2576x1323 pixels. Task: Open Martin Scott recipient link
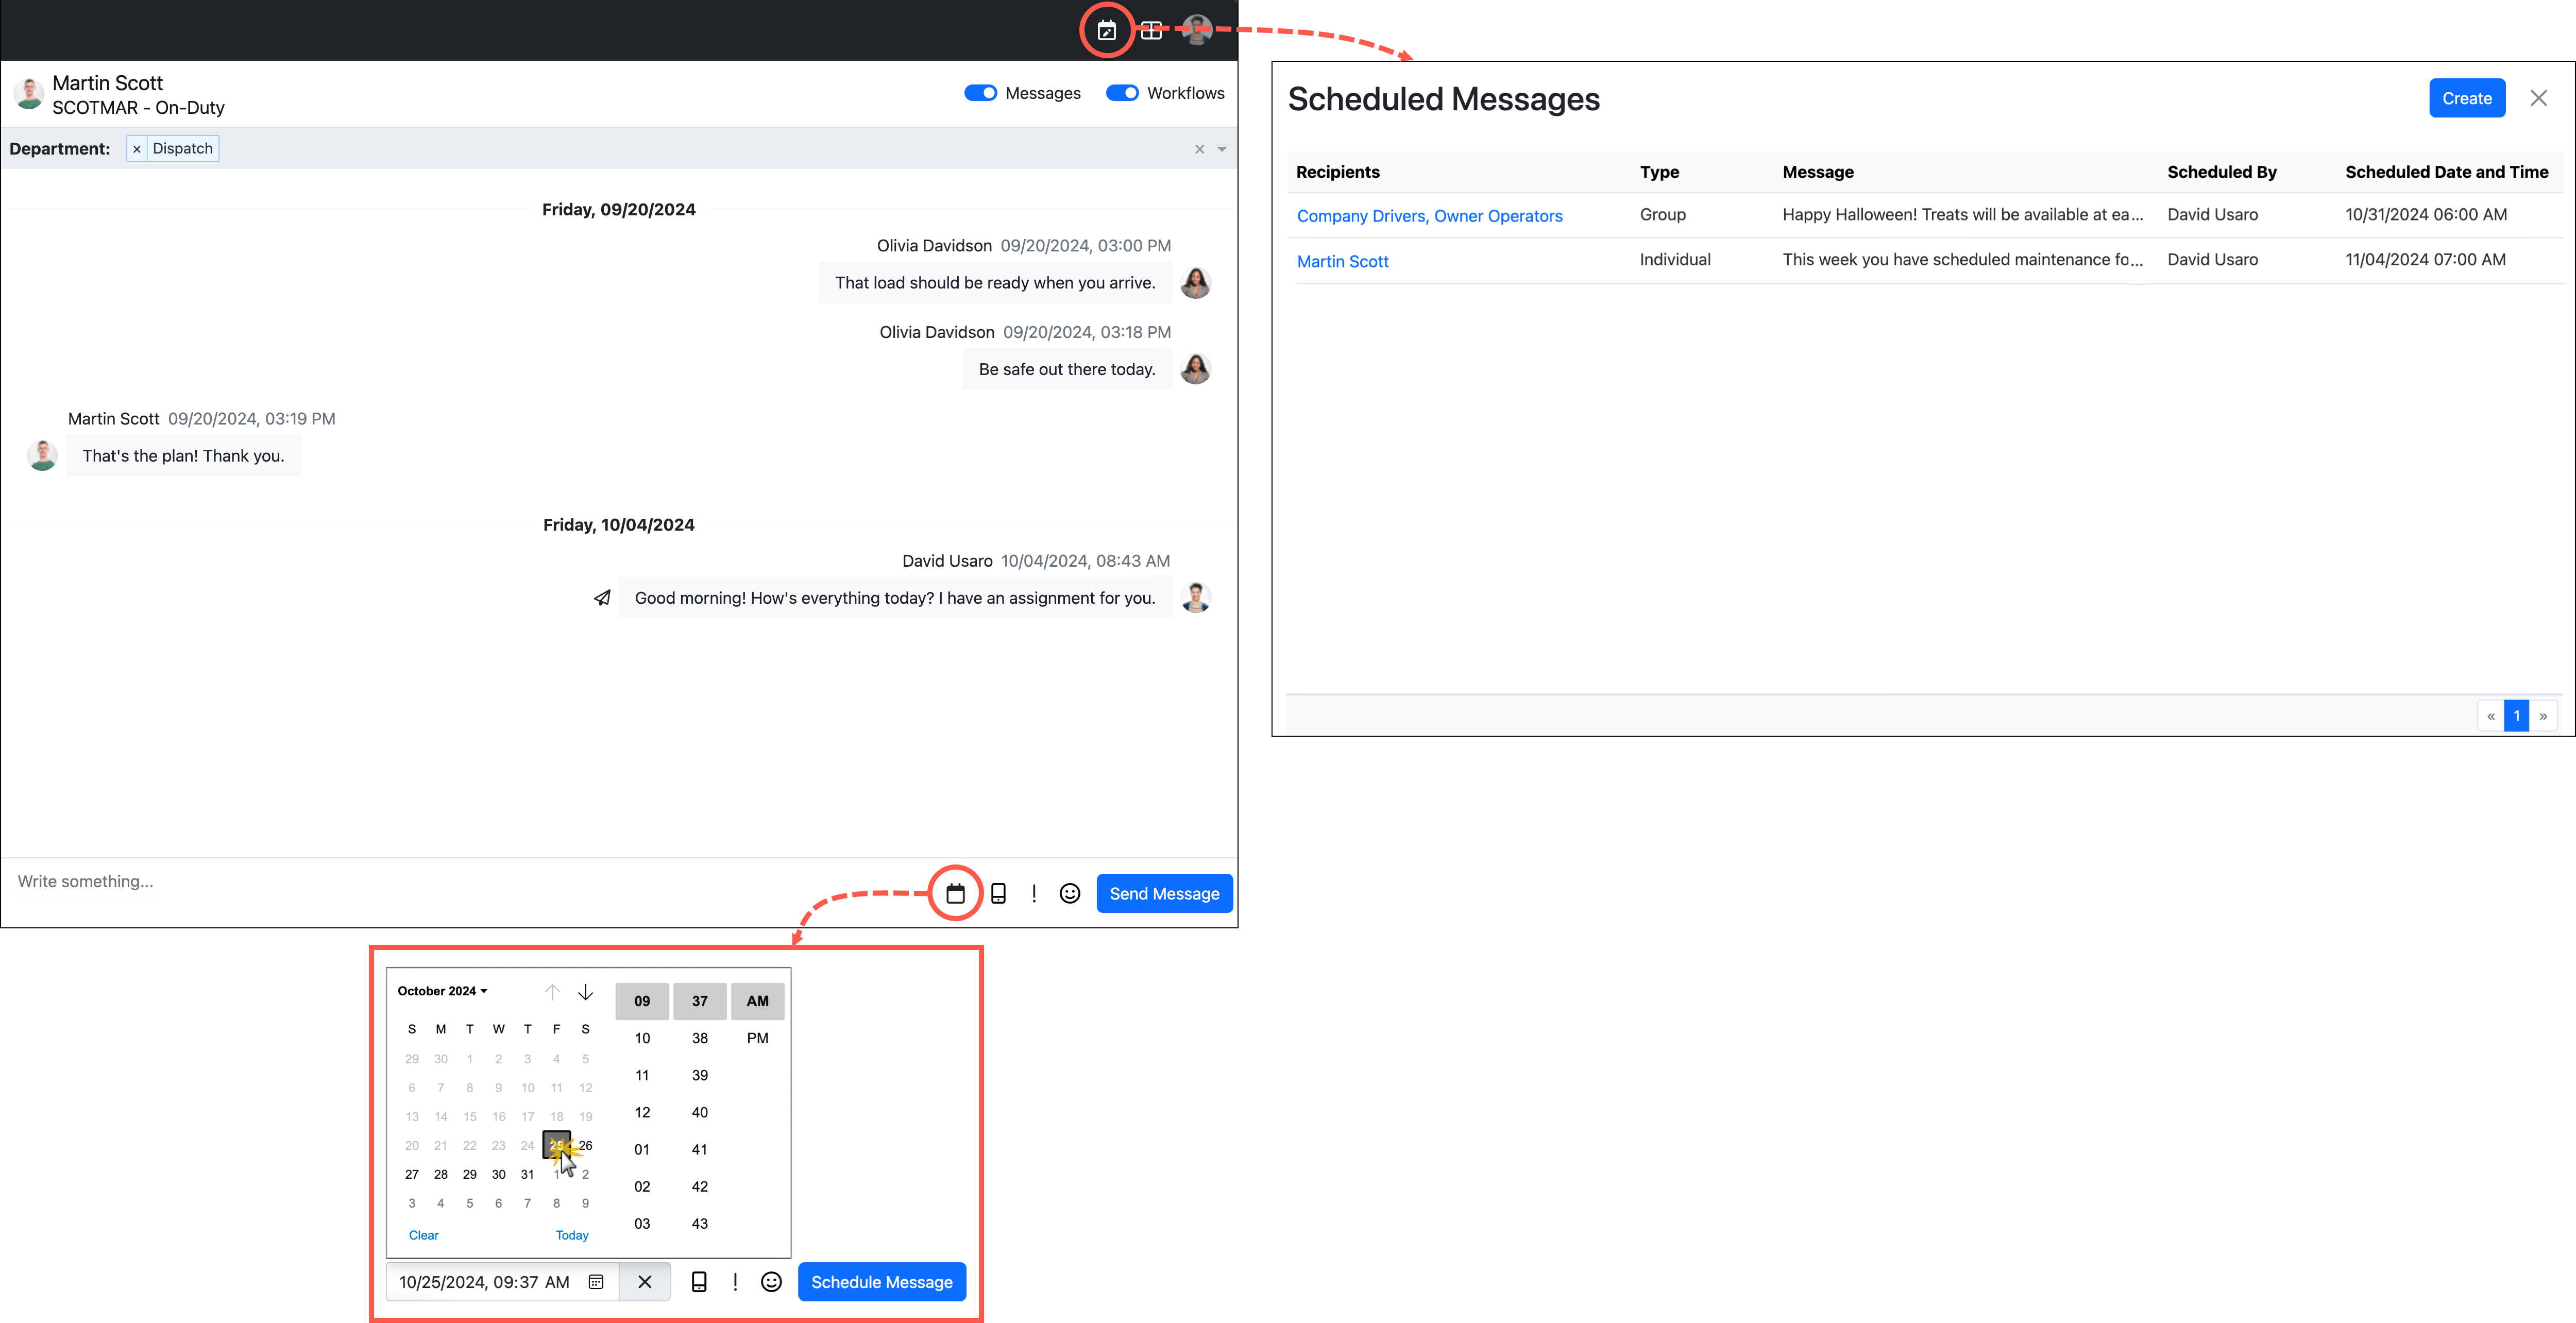click(1342, 261)
